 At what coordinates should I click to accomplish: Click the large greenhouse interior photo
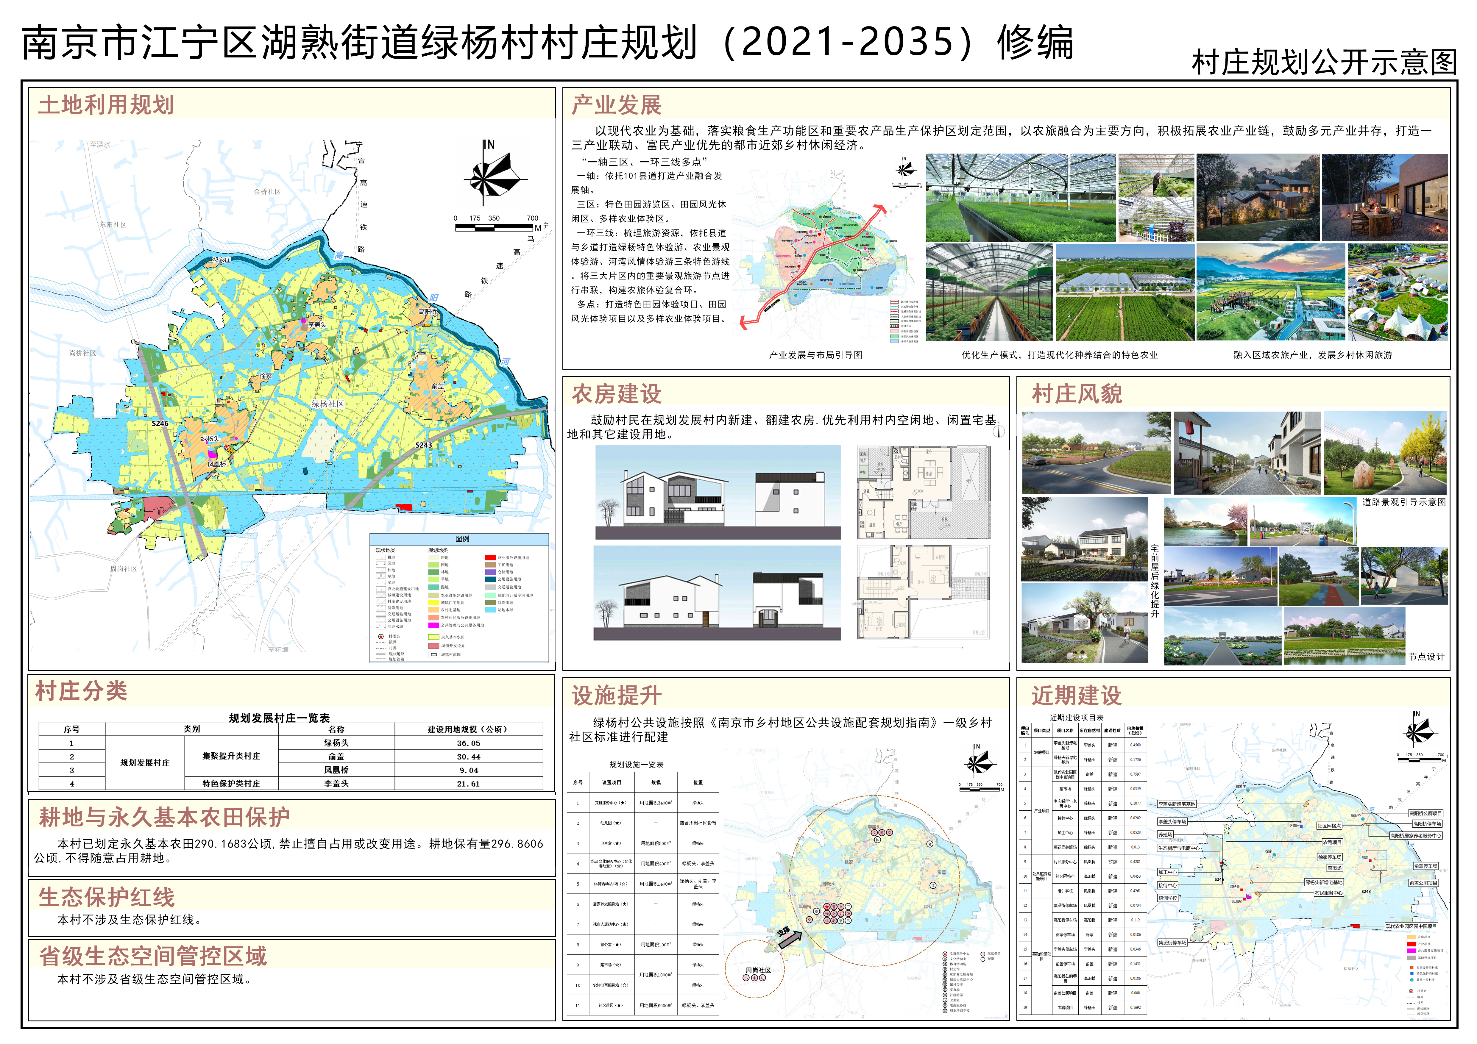[x=1020, y=197]
